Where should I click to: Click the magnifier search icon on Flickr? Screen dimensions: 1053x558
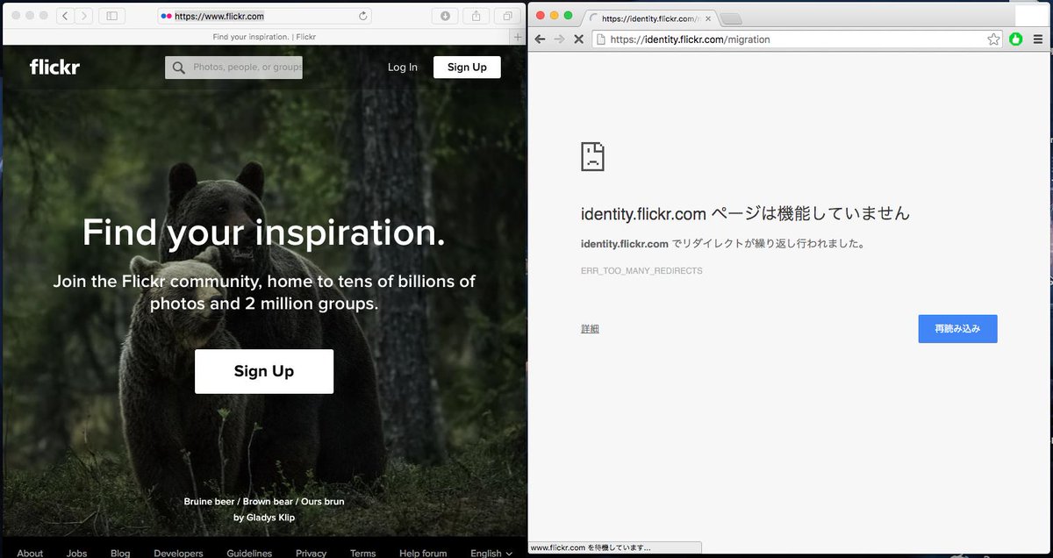click(179, 68)
